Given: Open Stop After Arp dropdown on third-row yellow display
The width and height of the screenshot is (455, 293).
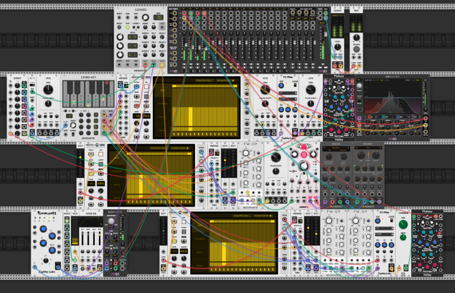Looking at the screenshot, I should pyautogui.click(x=159, y=148).
